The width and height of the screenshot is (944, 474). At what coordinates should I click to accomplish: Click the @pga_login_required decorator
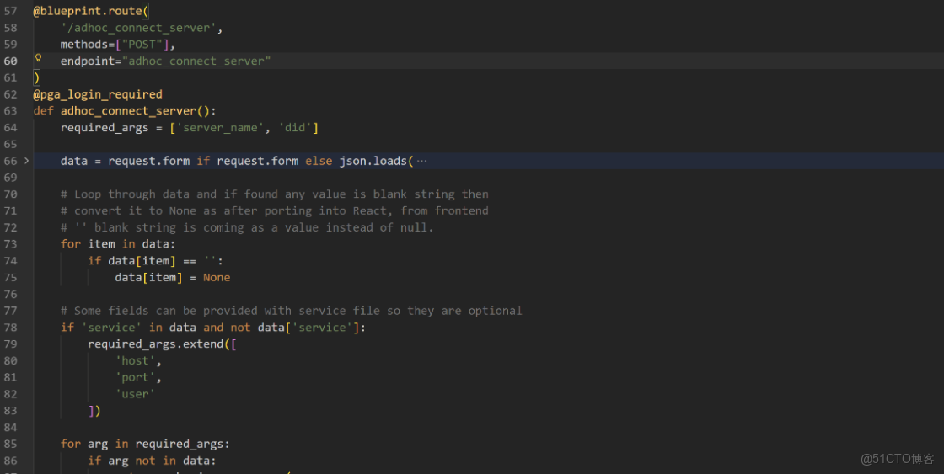98,94
